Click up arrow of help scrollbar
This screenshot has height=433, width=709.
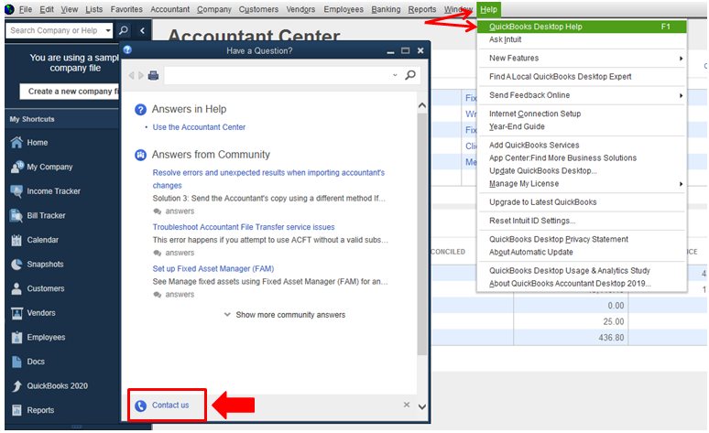coord(422,105)
